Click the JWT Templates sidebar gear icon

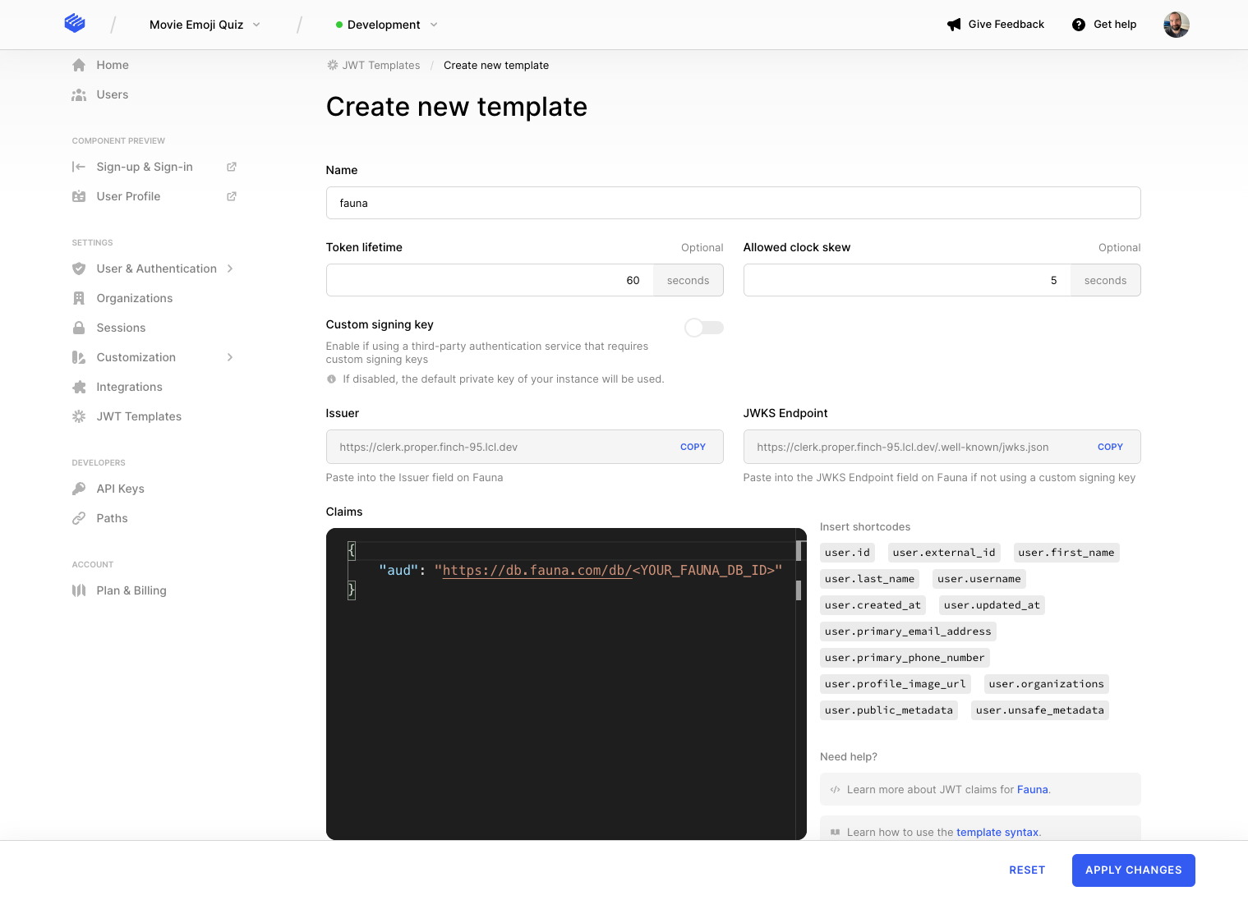tap(79, 416)
